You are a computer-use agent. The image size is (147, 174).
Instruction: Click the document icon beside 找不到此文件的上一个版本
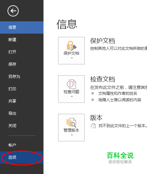[93, 126]
